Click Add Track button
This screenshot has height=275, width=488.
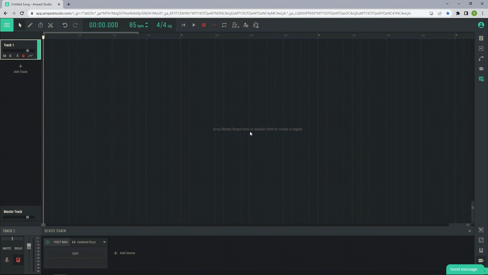[x=20, y=69]
